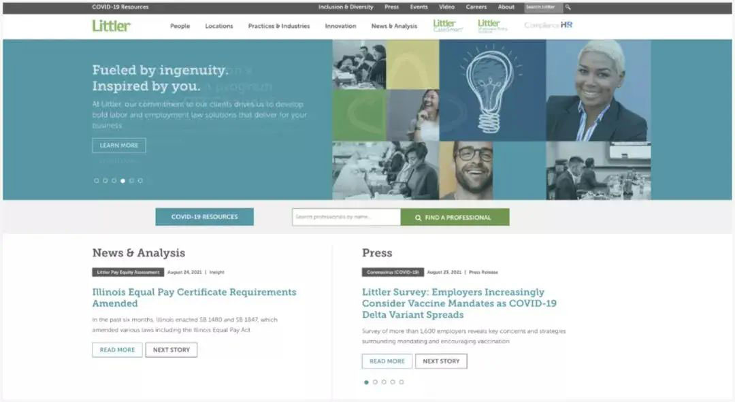Click the Coronavirus (COVID-19) tag
The image size is (735, 402).
pos(393,272)
